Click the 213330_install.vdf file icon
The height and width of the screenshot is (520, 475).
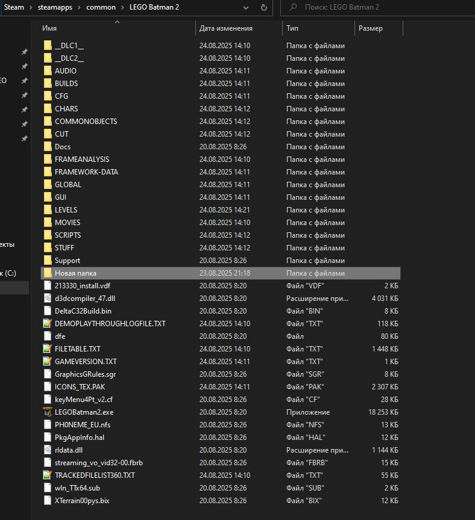(48, 285)
